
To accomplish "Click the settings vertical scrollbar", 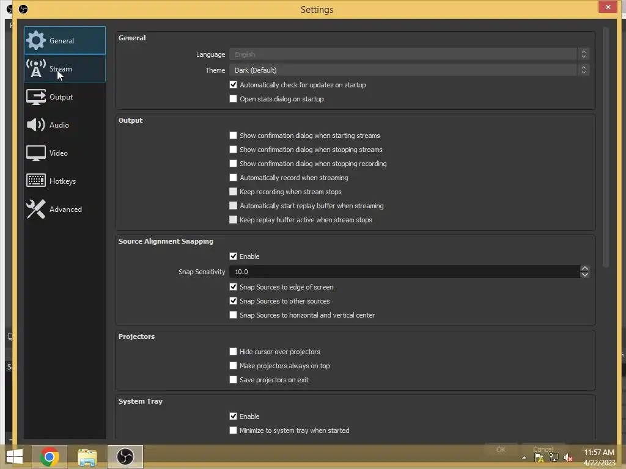I will tap(606, 148).
